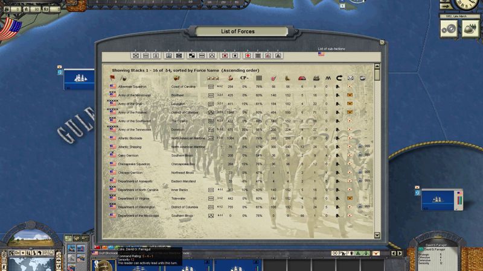Select the Army of the Potomac row
Image resolution: width=483 pixels, height=271 pixels.
click(x=240, y=113)
